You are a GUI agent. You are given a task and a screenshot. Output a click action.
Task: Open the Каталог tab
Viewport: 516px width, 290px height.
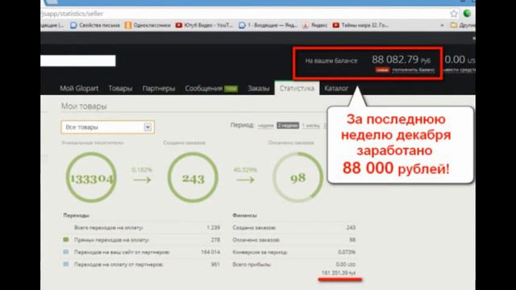(336, 88)
